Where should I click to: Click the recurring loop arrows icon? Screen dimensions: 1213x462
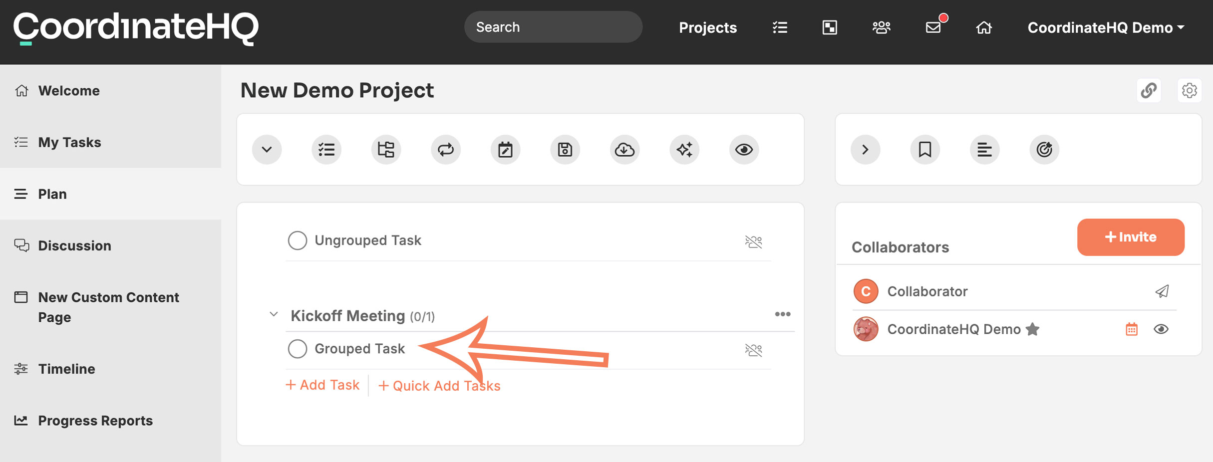(x=446, y=149)
